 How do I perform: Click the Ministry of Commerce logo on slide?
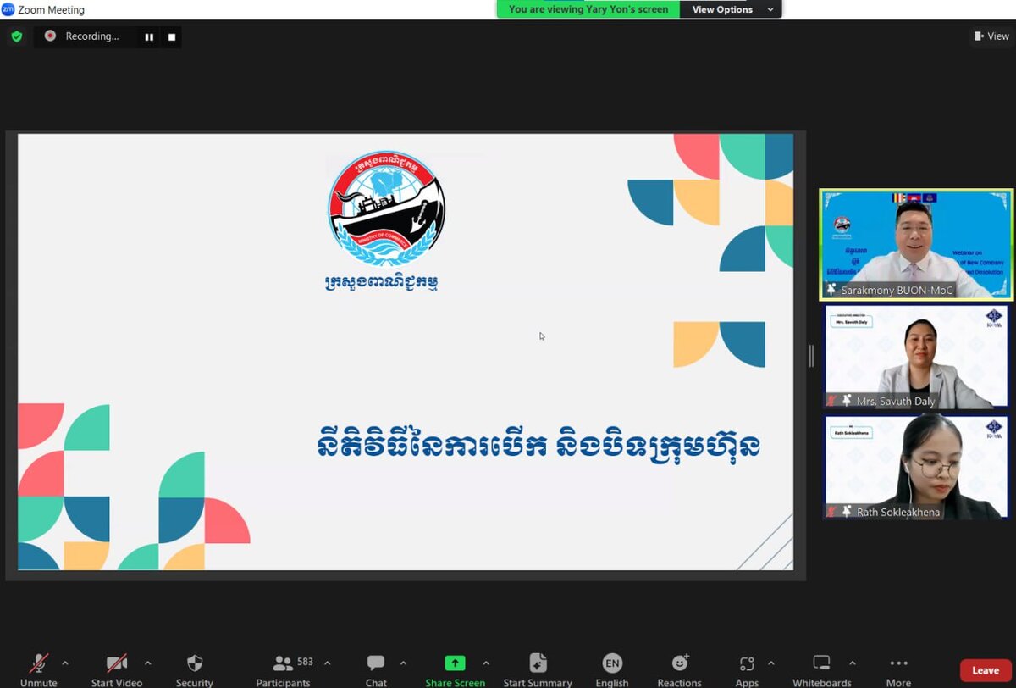pyautogui.click(x=386, y=208)
